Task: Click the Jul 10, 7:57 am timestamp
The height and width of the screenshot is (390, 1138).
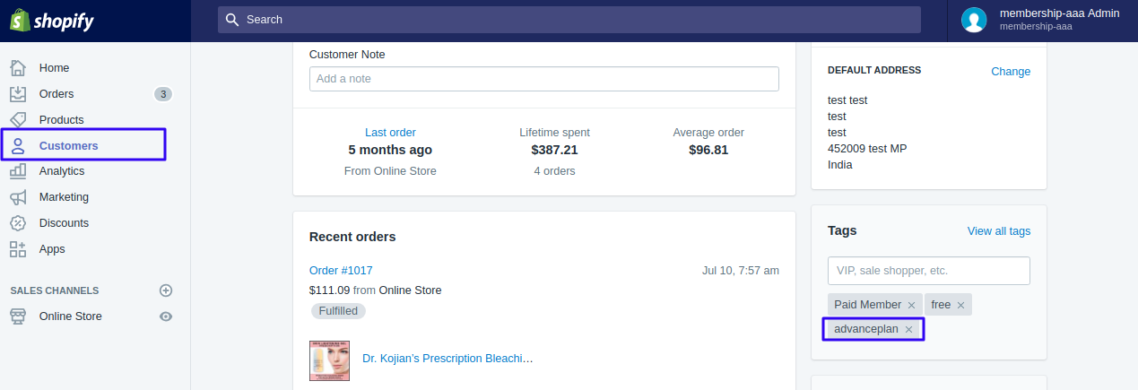Action: coord(740,271)
